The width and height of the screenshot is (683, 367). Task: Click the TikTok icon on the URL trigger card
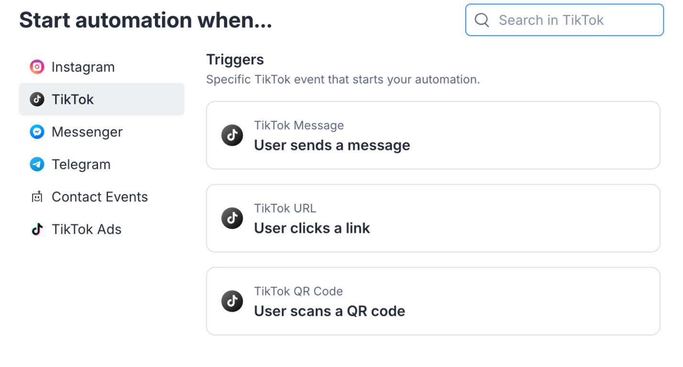(232, 218)
